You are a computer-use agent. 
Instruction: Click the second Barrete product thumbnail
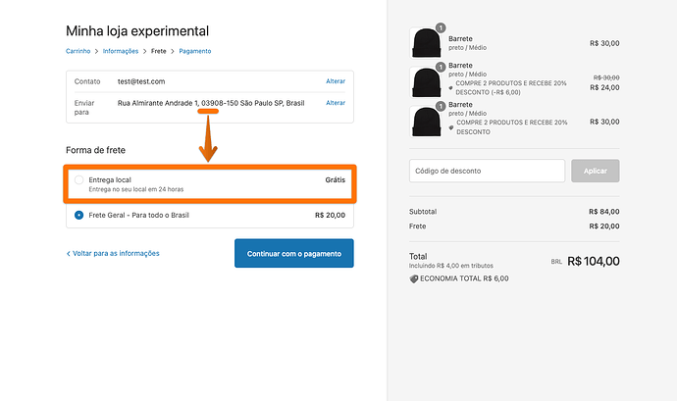point(426,82)
